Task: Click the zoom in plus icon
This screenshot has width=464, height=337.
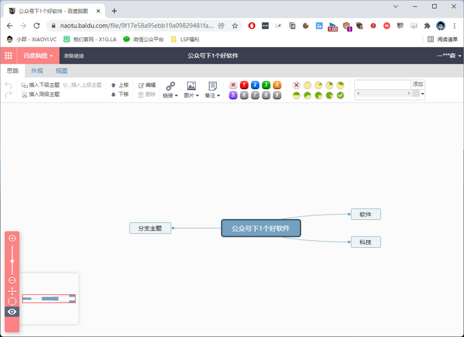Action: pyautogui.click(x=12, y=238)
